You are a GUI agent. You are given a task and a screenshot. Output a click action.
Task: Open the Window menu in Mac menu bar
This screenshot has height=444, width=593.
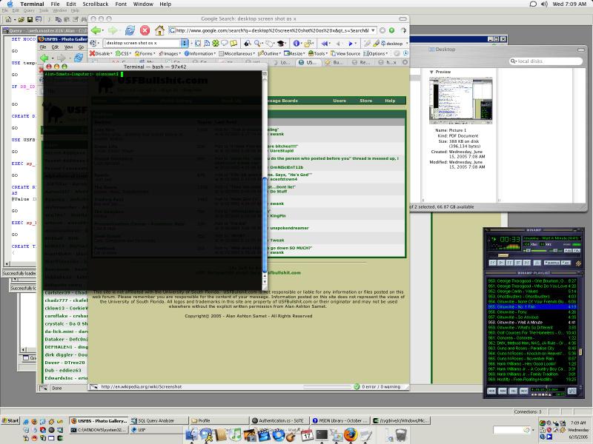[143, 4]
